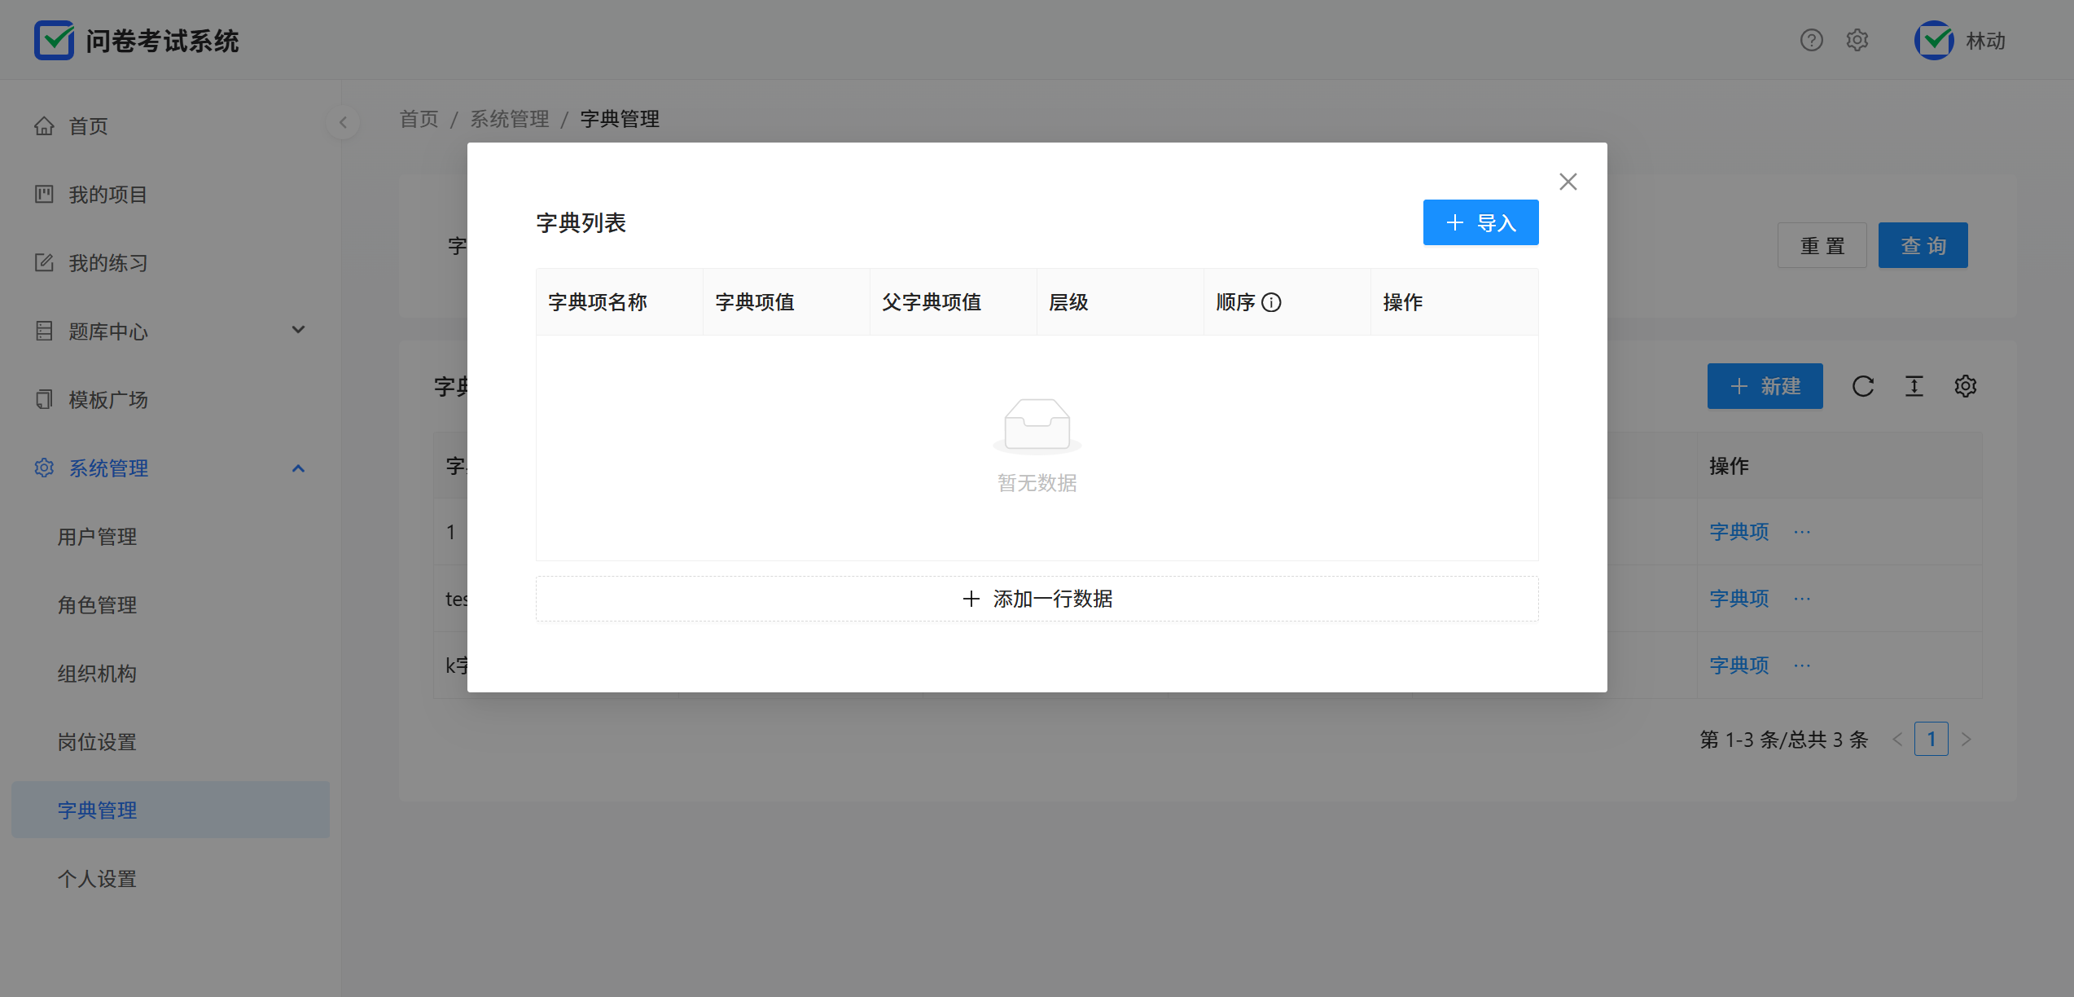The height and width of the screenshot is (997, 2074).
Task: Click the help question mark icon
Action: tap(1811, 40)
